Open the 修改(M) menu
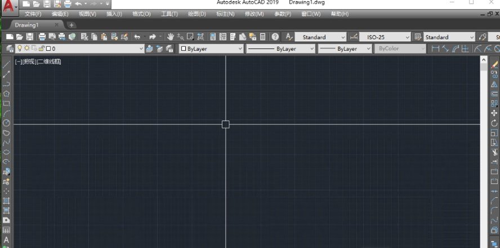This screenshot has width=500, height=248. tap(254, 14)
